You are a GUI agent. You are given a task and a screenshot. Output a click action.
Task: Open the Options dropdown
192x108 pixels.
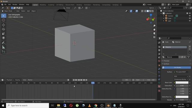[x=152, y=8]
